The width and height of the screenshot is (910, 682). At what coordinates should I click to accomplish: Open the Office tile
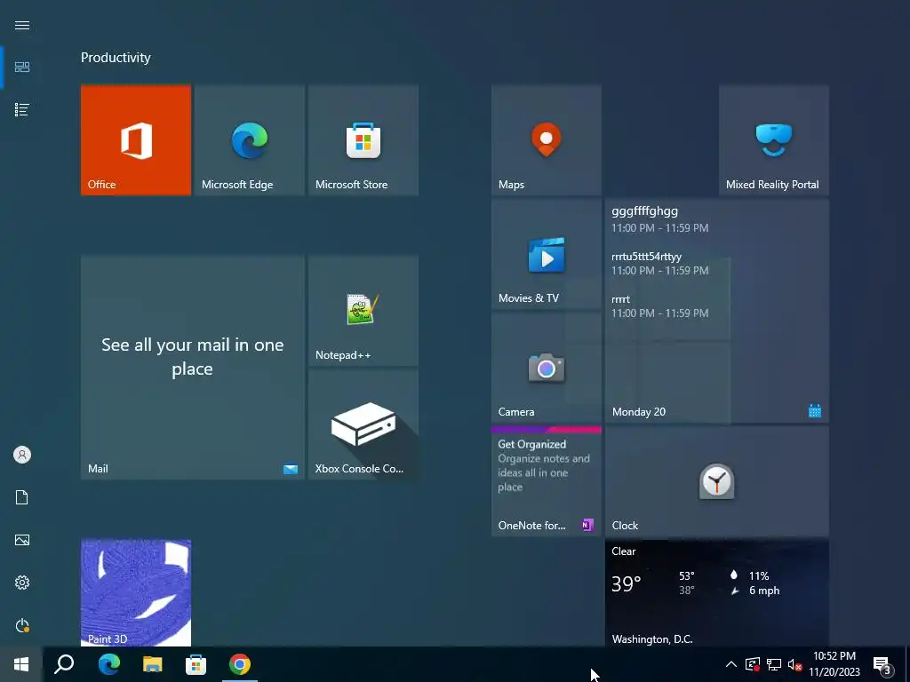[136, 139]
